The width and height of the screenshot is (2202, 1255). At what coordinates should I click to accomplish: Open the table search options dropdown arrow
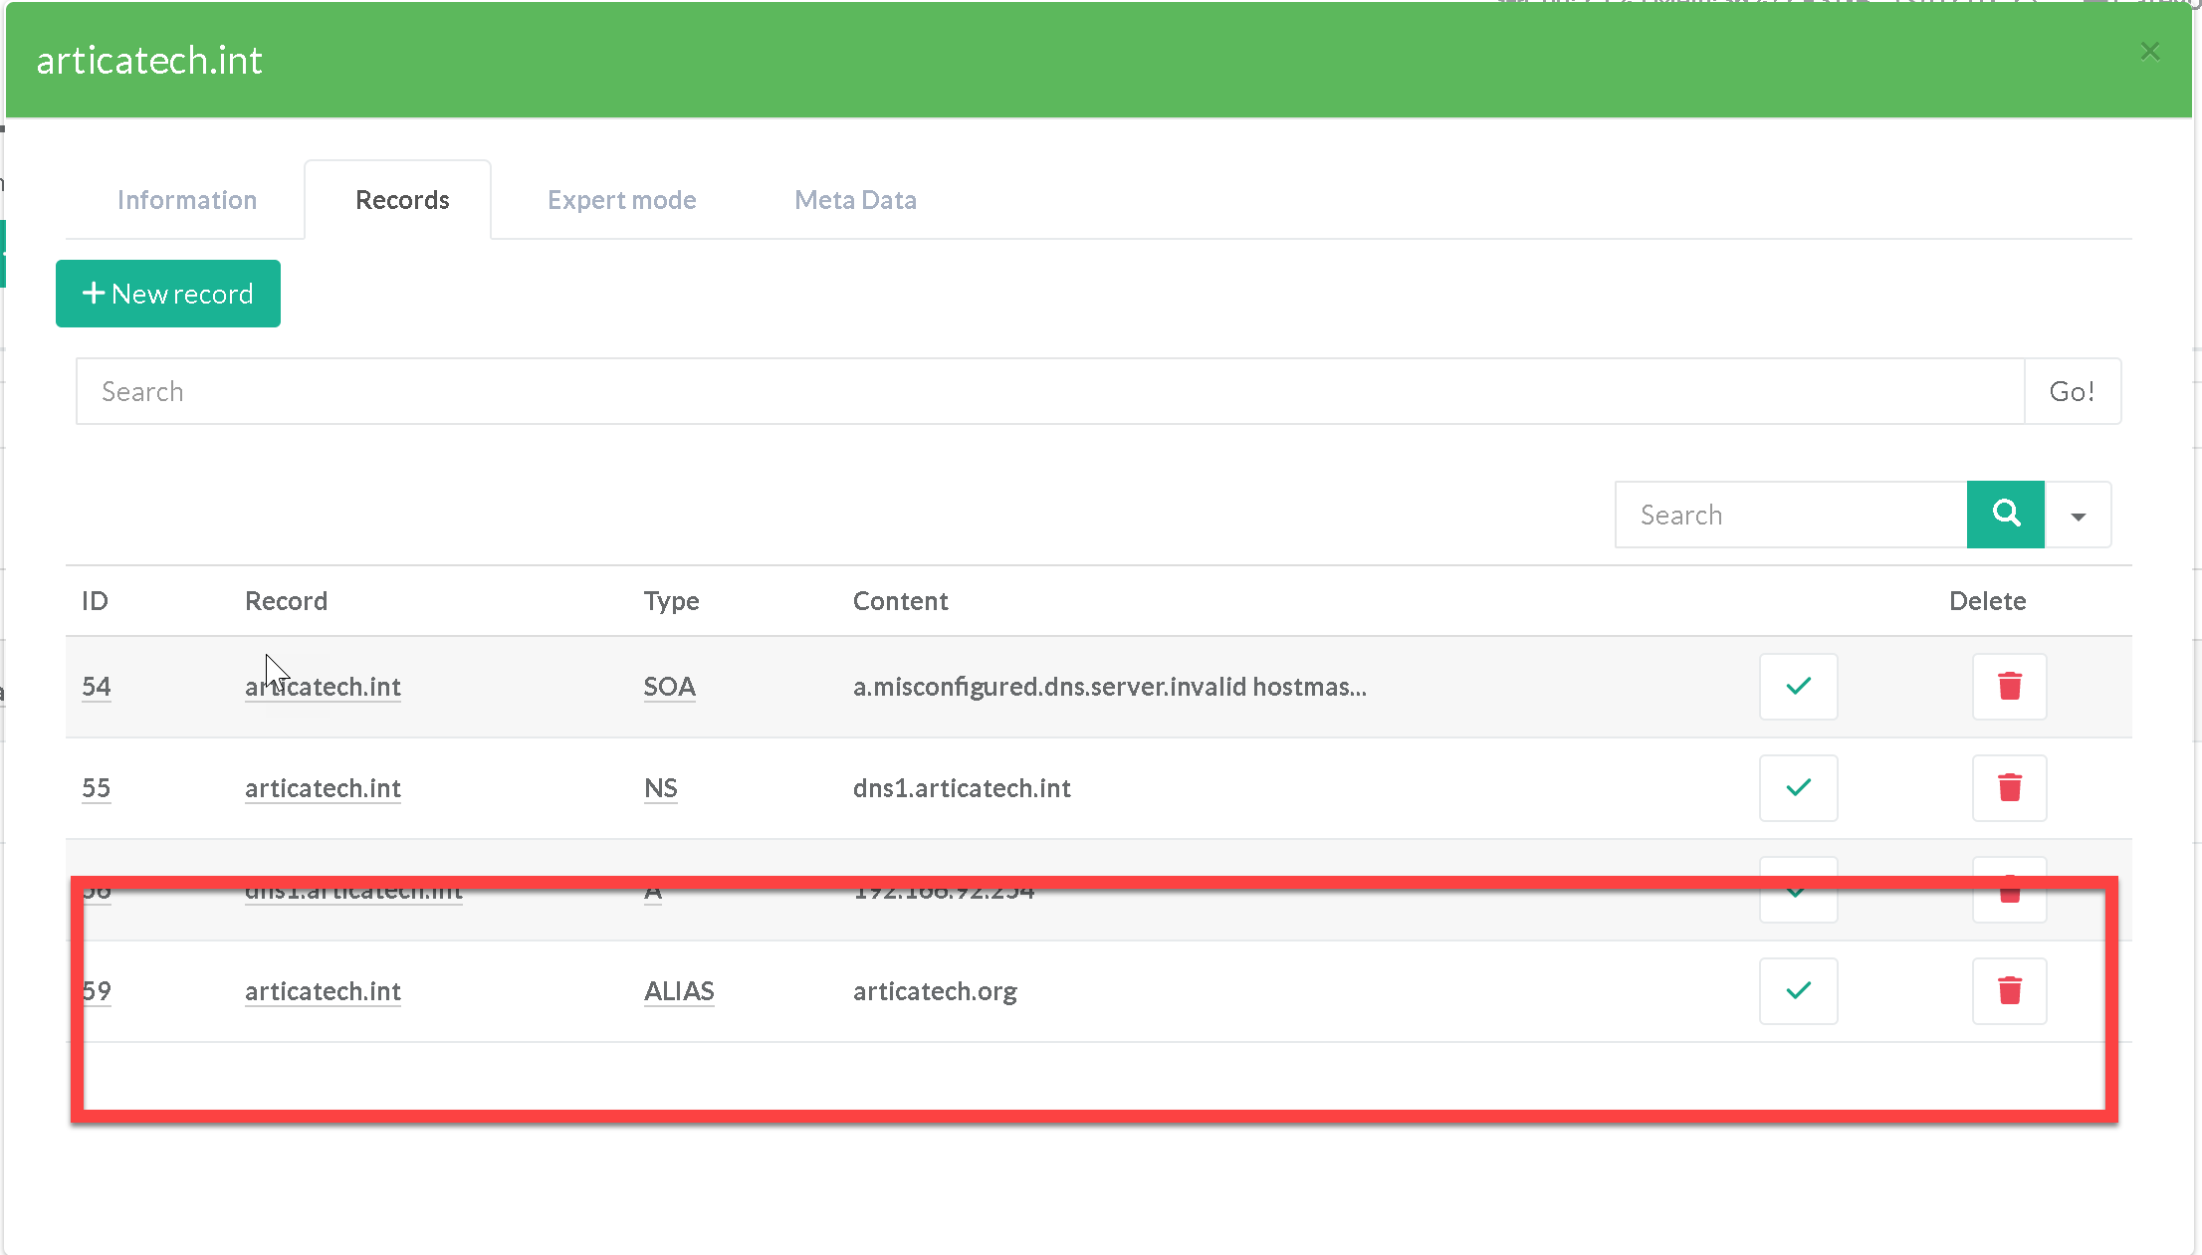[2078, 515]
